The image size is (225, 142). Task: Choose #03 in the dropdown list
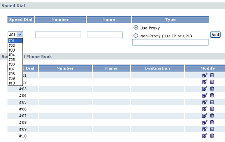click(15, 50)
